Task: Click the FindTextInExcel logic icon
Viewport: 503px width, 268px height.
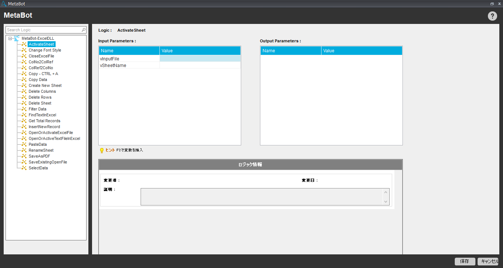Action: coord(24,115)
